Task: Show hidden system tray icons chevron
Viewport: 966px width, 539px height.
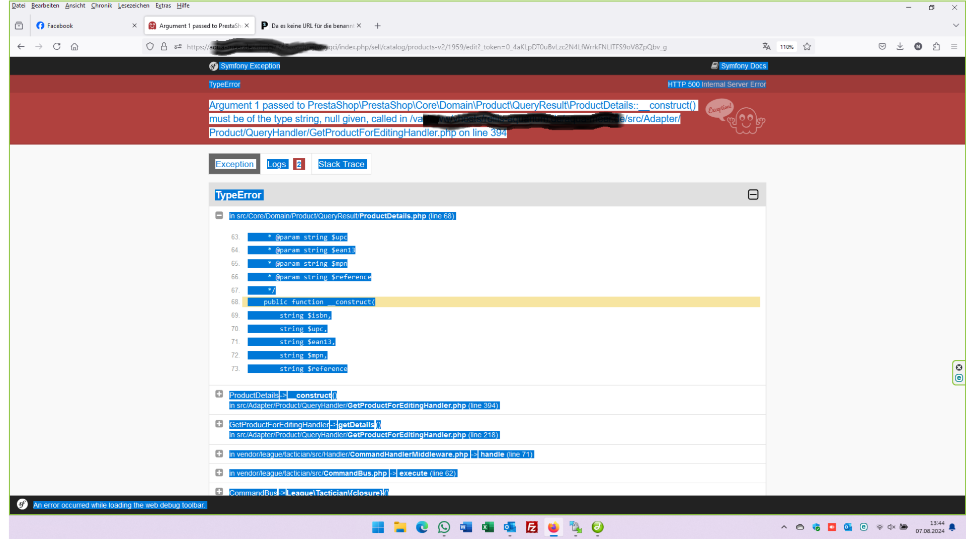Action: click(x=784, y=527)
